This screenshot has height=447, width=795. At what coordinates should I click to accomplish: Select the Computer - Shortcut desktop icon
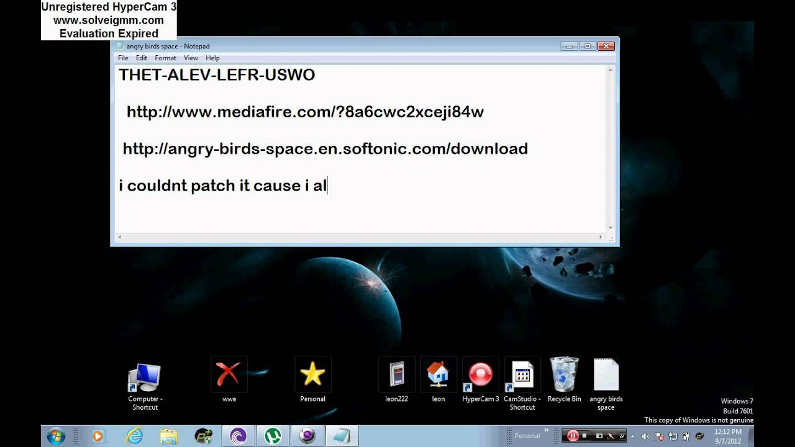[x=145, y=386]
